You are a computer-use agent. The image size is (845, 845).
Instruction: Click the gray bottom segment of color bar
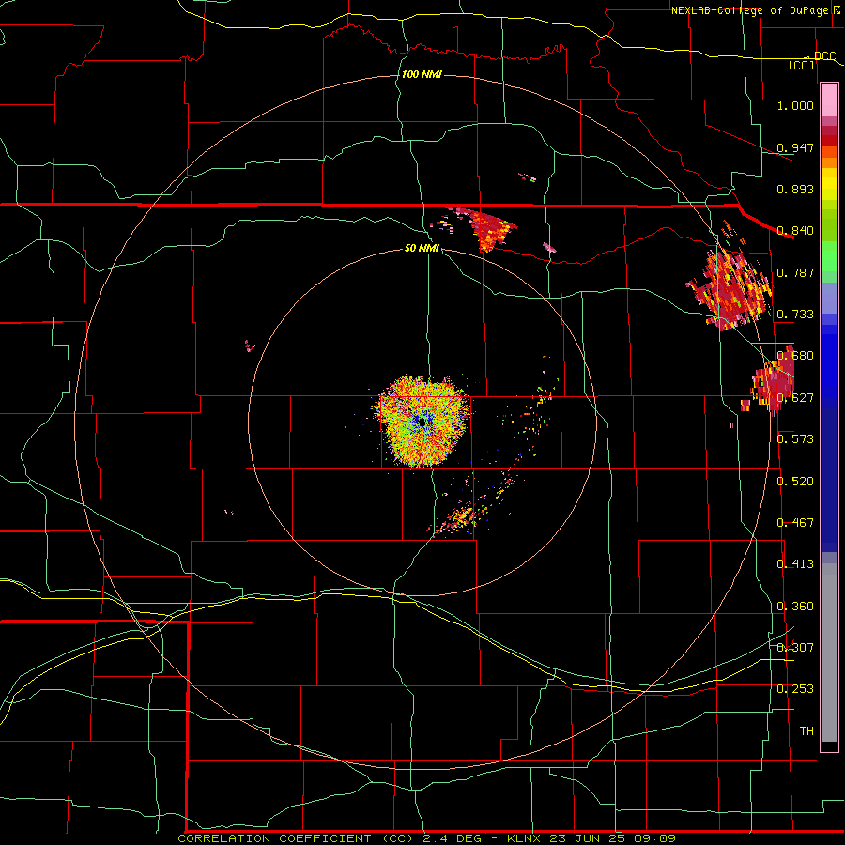[x=829, y=653]
